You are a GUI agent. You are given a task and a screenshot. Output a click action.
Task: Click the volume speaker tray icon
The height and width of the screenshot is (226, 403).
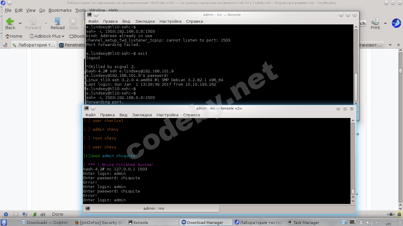click(369, 222)
